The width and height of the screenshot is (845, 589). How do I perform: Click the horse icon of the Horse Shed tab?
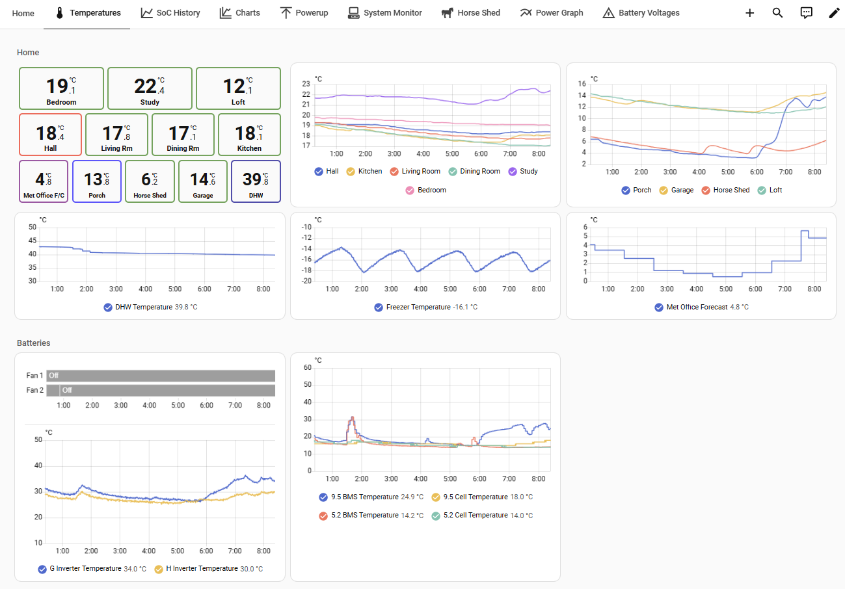tap(447, 13)
